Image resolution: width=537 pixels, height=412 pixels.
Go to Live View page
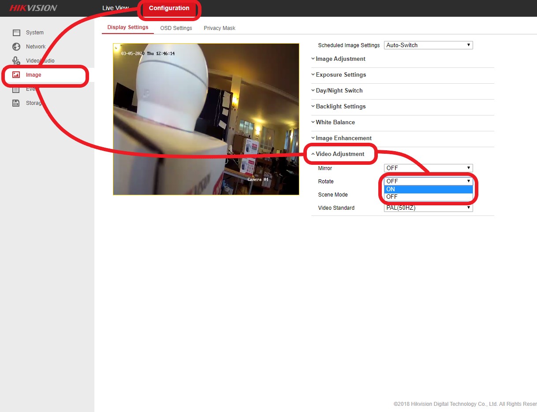[116, 8]
